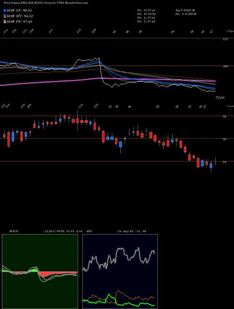This screenshot has width=234, height=309.
Task: Click the white DOW MT legend swatch
Action: [5, 16]
